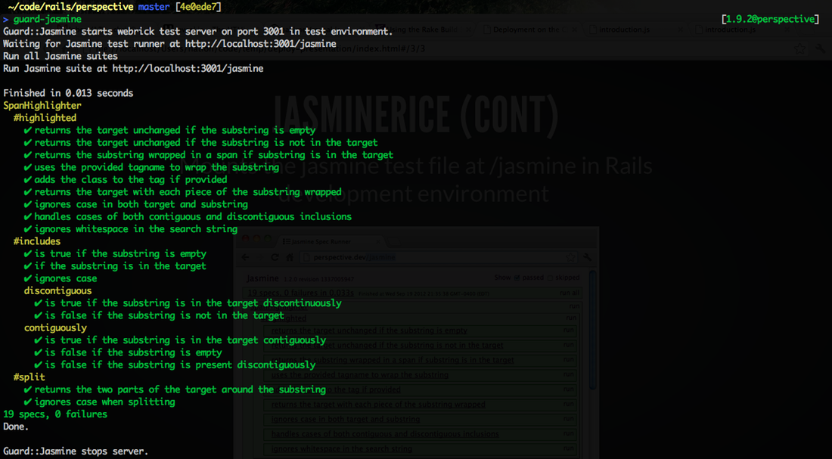The image size is (832, 459).
Task: Click the 'discontiguous' subgroup heading
Action: [x=57, y=291]
